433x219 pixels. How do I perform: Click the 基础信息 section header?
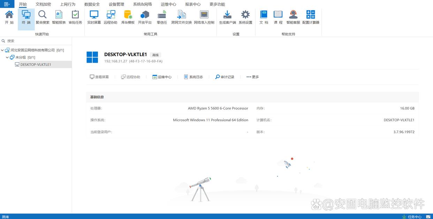click(252, 97)
